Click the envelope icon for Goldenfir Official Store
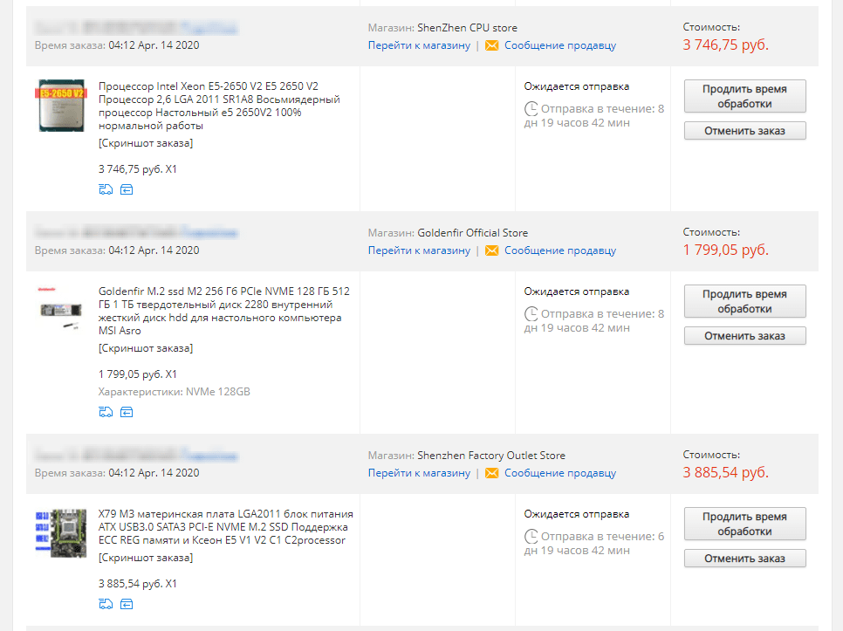 pyautogui.click(x=491, y=250)
